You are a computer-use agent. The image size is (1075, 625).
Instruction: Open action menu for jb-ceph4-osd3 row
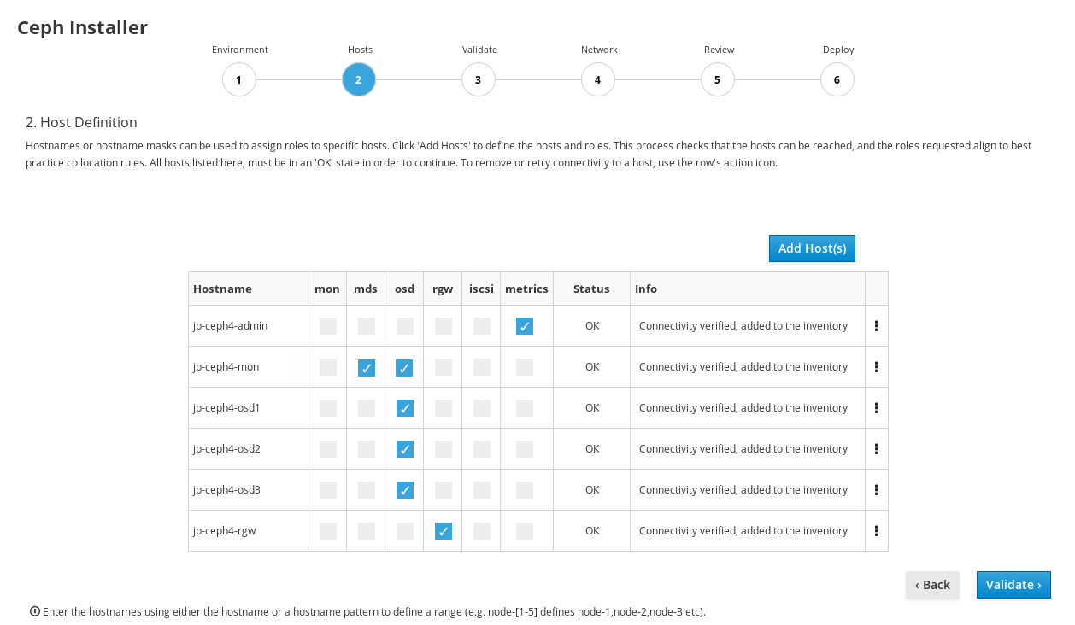click(877, 490)
